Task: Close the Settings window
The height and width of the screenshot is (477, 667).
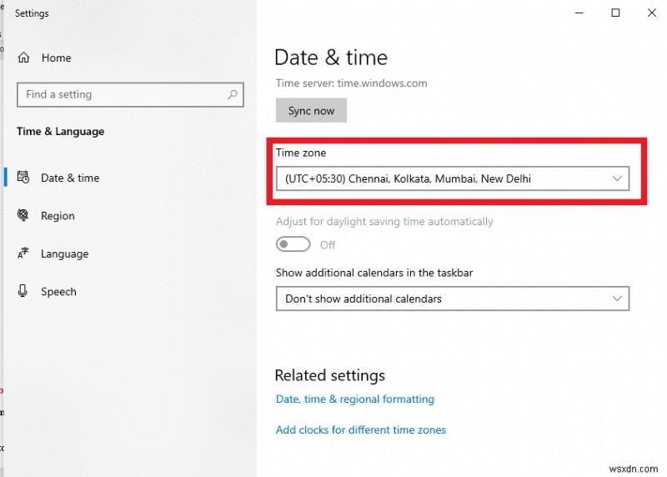Action: point(651,13)
